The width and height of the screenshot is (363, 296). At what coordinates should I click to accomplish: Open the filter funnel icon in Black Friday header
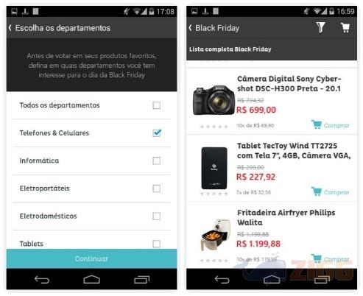[x=320, y=27]
